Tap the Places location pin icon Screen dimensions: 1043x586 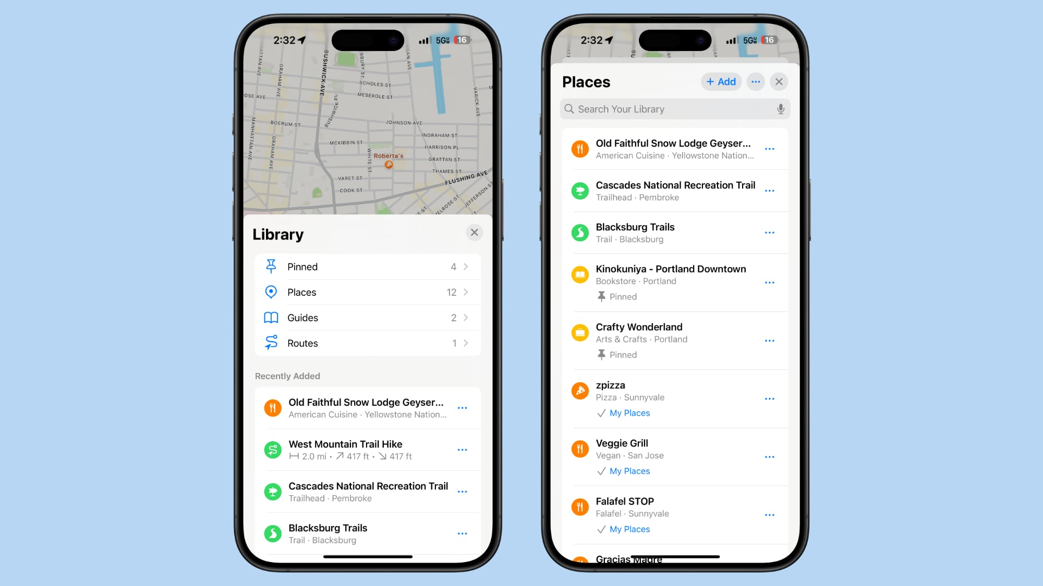click(272, 292)
